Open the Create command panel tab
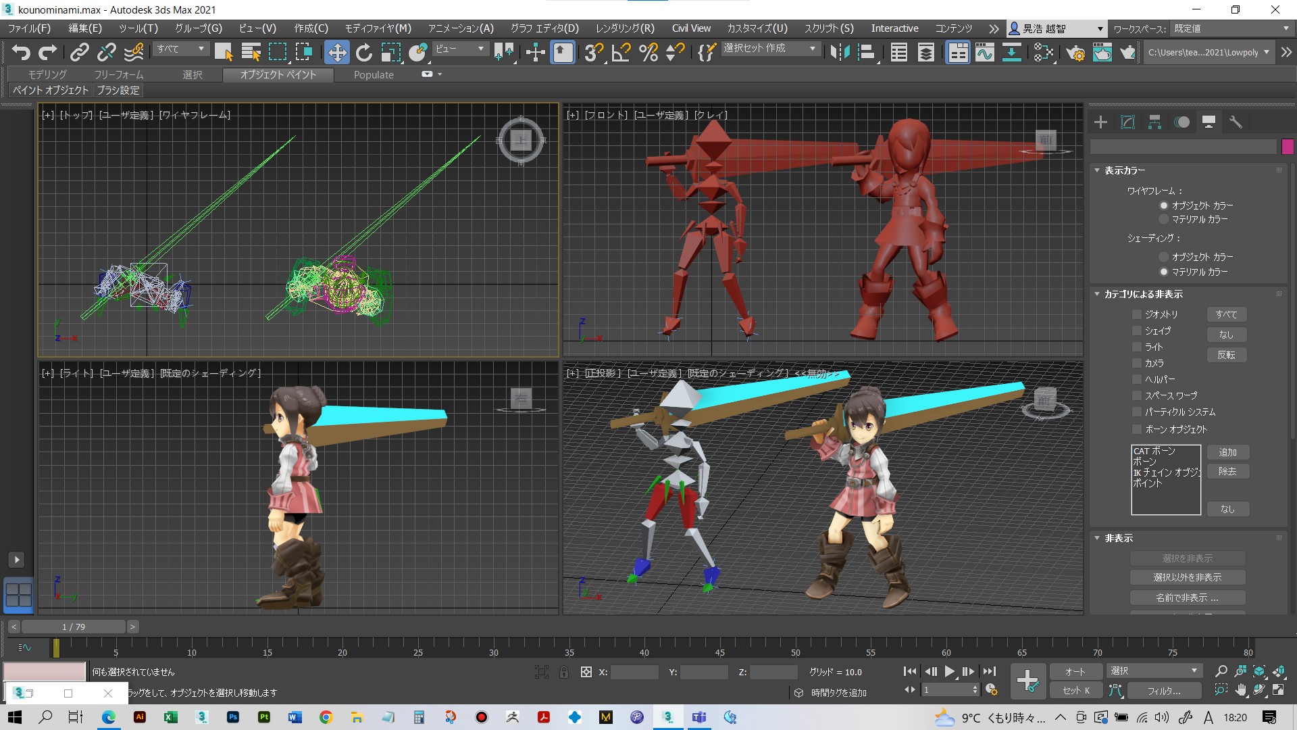The width and height of the screenshot is (1297, 730). 1100,122
